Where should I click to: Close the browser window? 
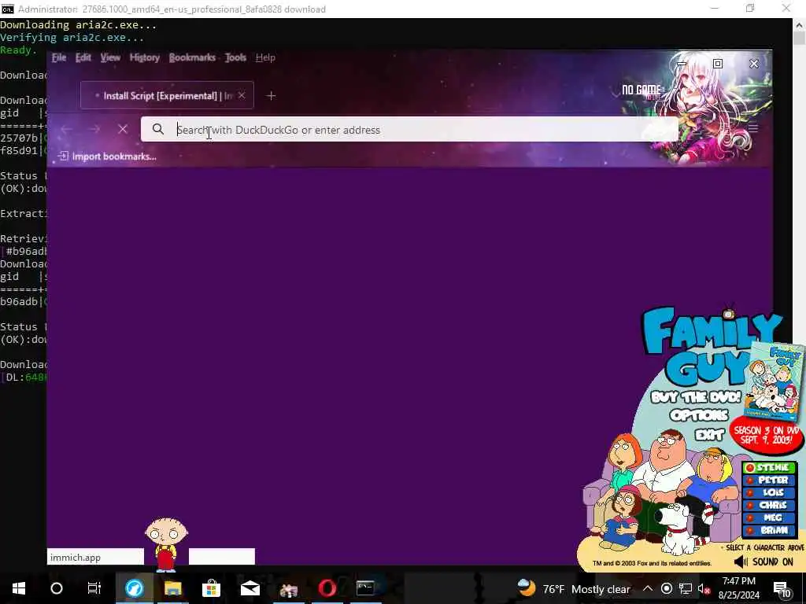753,64
